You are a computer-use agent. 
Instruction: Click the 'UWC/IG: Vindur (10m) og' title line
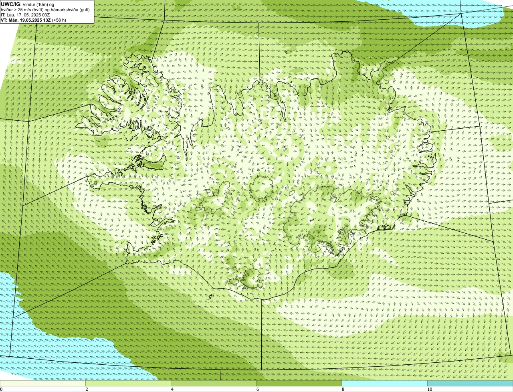(27, 4)
